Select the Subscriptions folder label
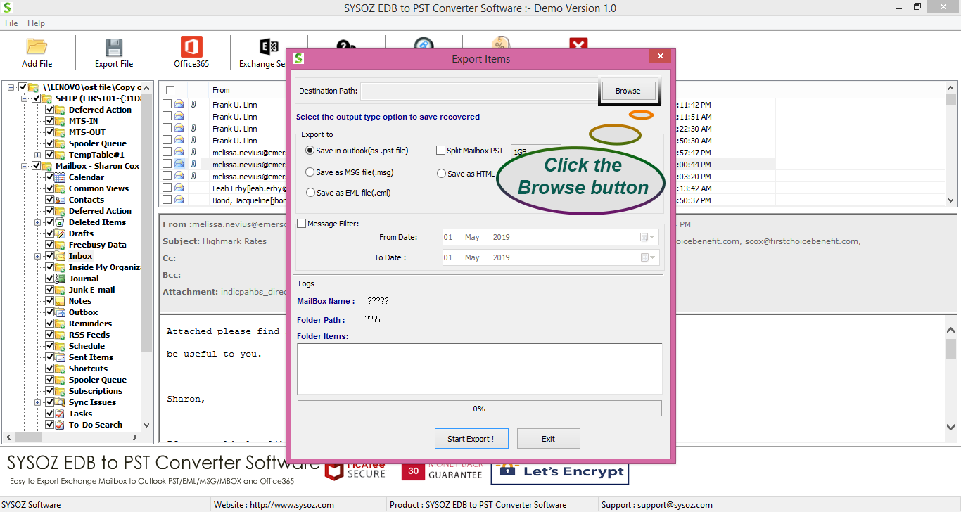961x512 pixels. (x=96, y=391)
